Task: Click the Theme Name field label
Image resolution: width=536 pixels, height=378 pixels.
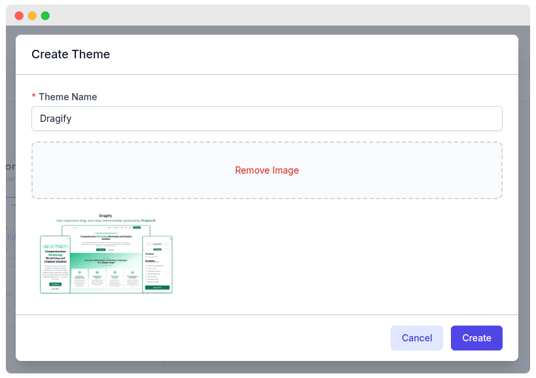Action: click(x=67, y=96)
